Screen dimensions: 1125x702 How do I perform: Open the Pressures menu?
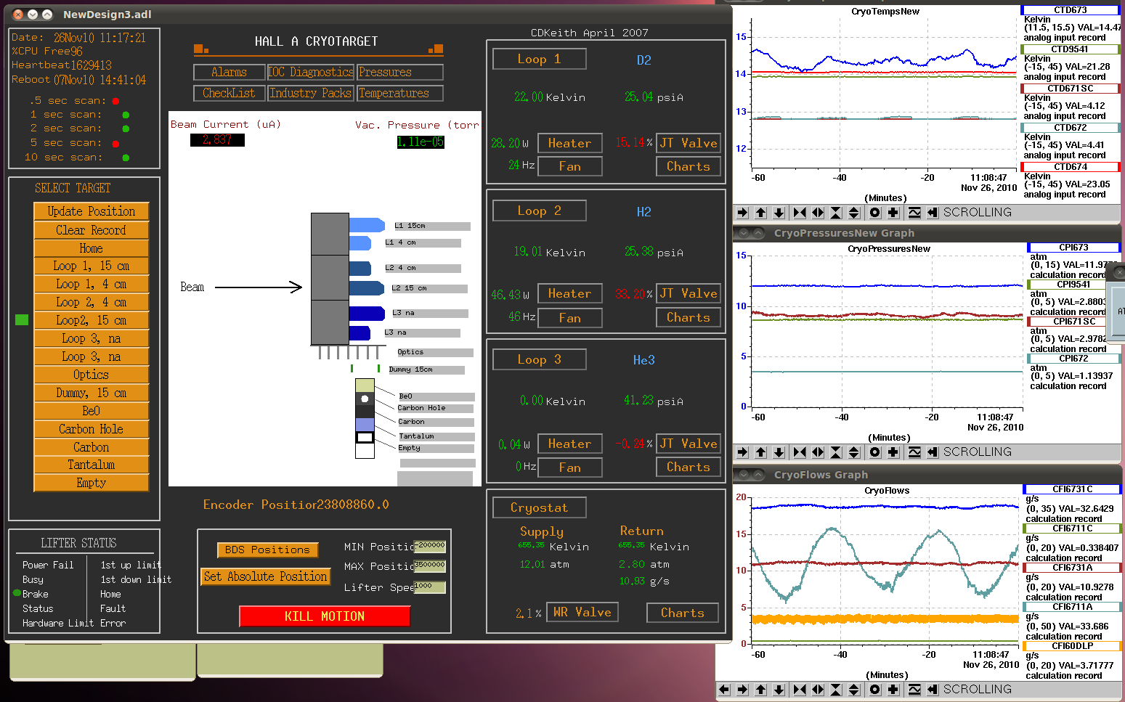(x=400, y=72)
